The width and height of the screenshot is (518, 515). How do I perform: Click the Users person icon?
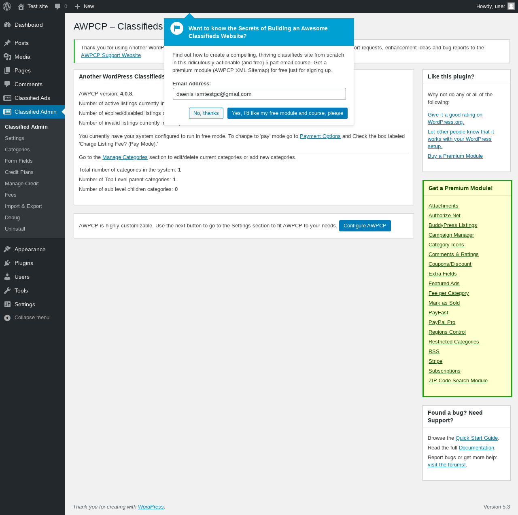7,277
